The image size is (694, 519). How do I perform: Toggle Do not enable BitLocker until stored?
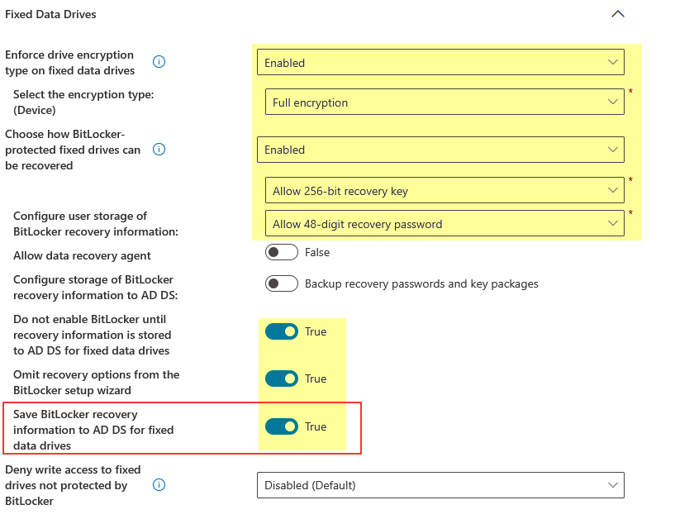282,331
